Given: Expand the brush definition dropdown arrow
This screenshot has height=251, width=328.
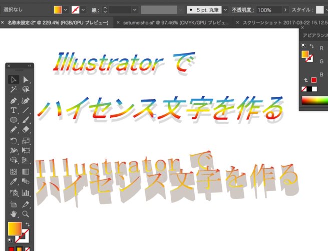Looking at the screenshot, I should coord(225,10).
